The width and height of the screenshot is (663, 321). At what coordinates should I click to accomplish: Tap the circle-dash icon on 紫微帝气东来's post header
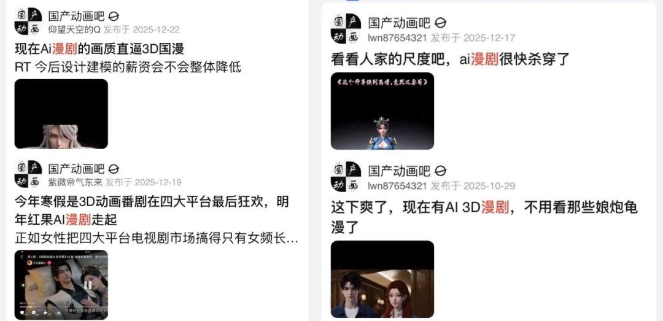114,169
